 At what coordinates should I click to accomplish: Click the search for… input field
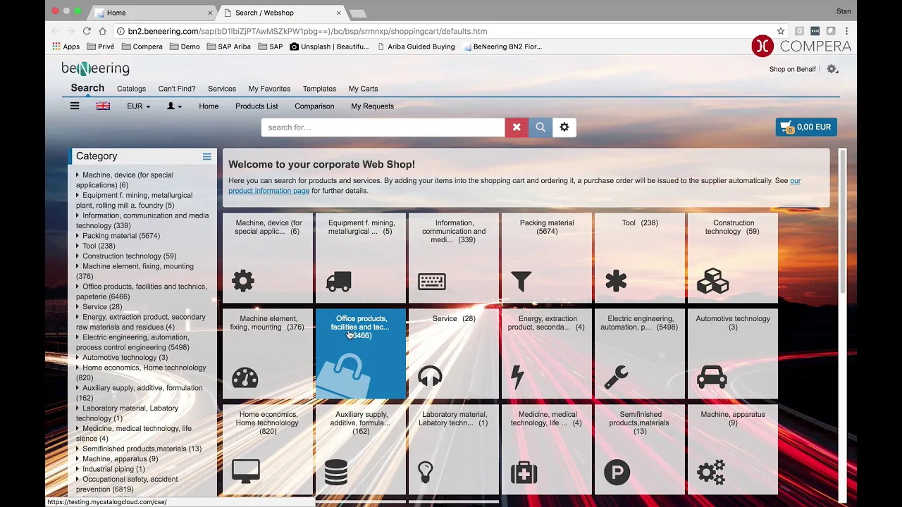383,127
